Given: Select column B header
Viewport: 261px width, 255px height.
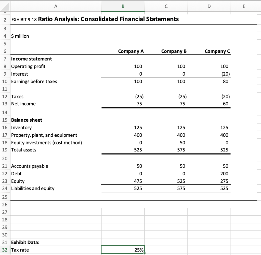Looking at the screenshot, I should [123, 6].
